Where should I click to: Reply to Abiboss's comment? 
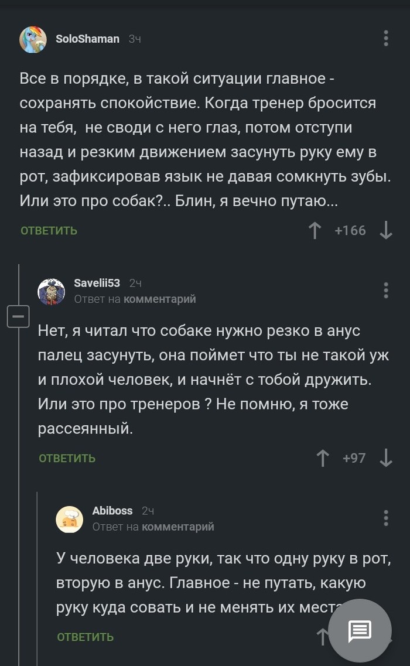pyautogui.click(x=86, y=637)
